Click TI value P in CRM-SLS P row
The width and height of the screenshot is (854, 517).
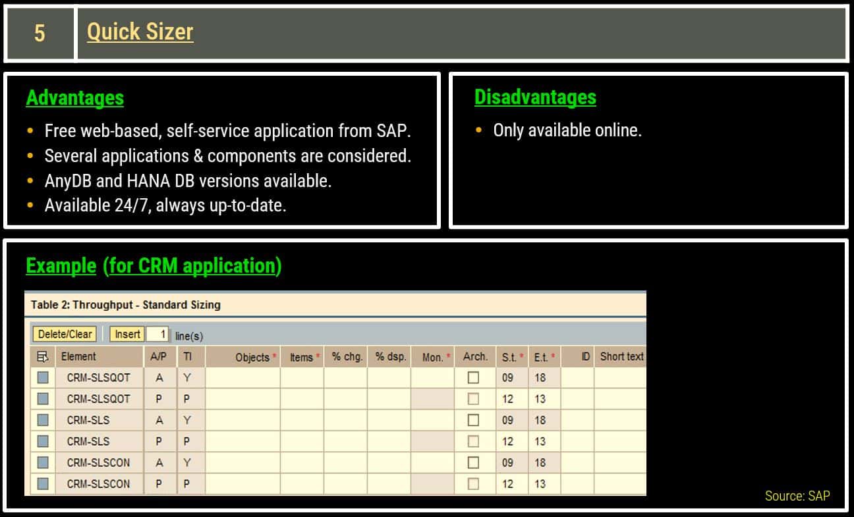[187, 441]
